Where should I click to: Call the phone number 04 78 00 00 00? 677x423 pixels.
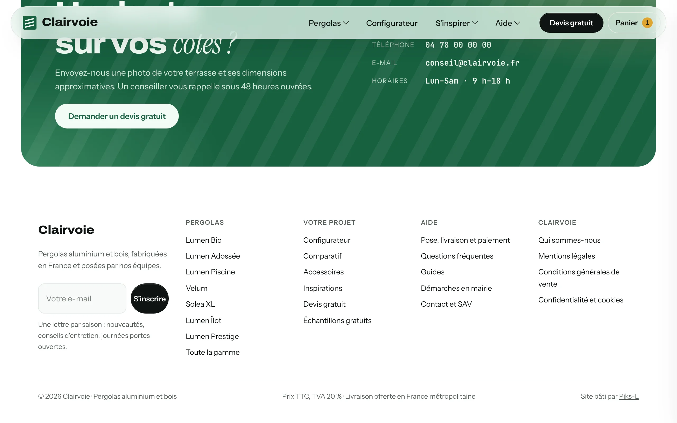458,45
